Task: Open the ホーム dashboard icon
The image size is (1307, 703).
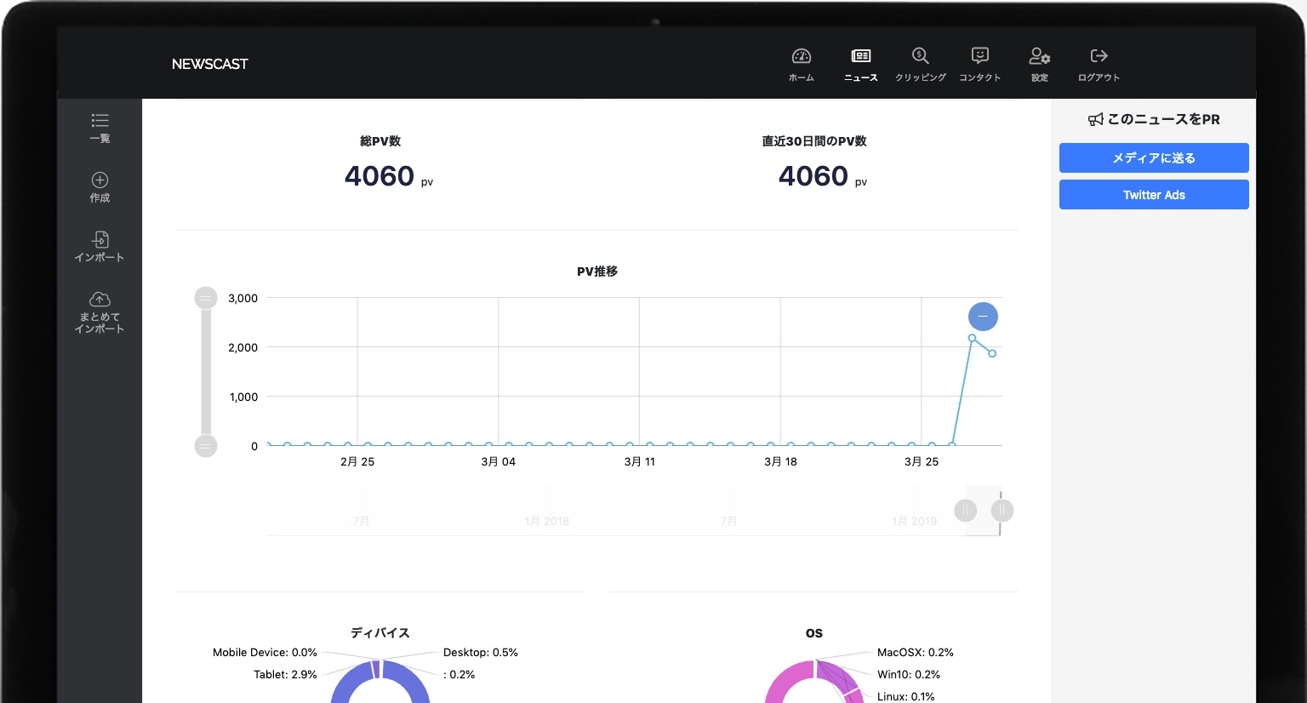Action: coord(801,57)
